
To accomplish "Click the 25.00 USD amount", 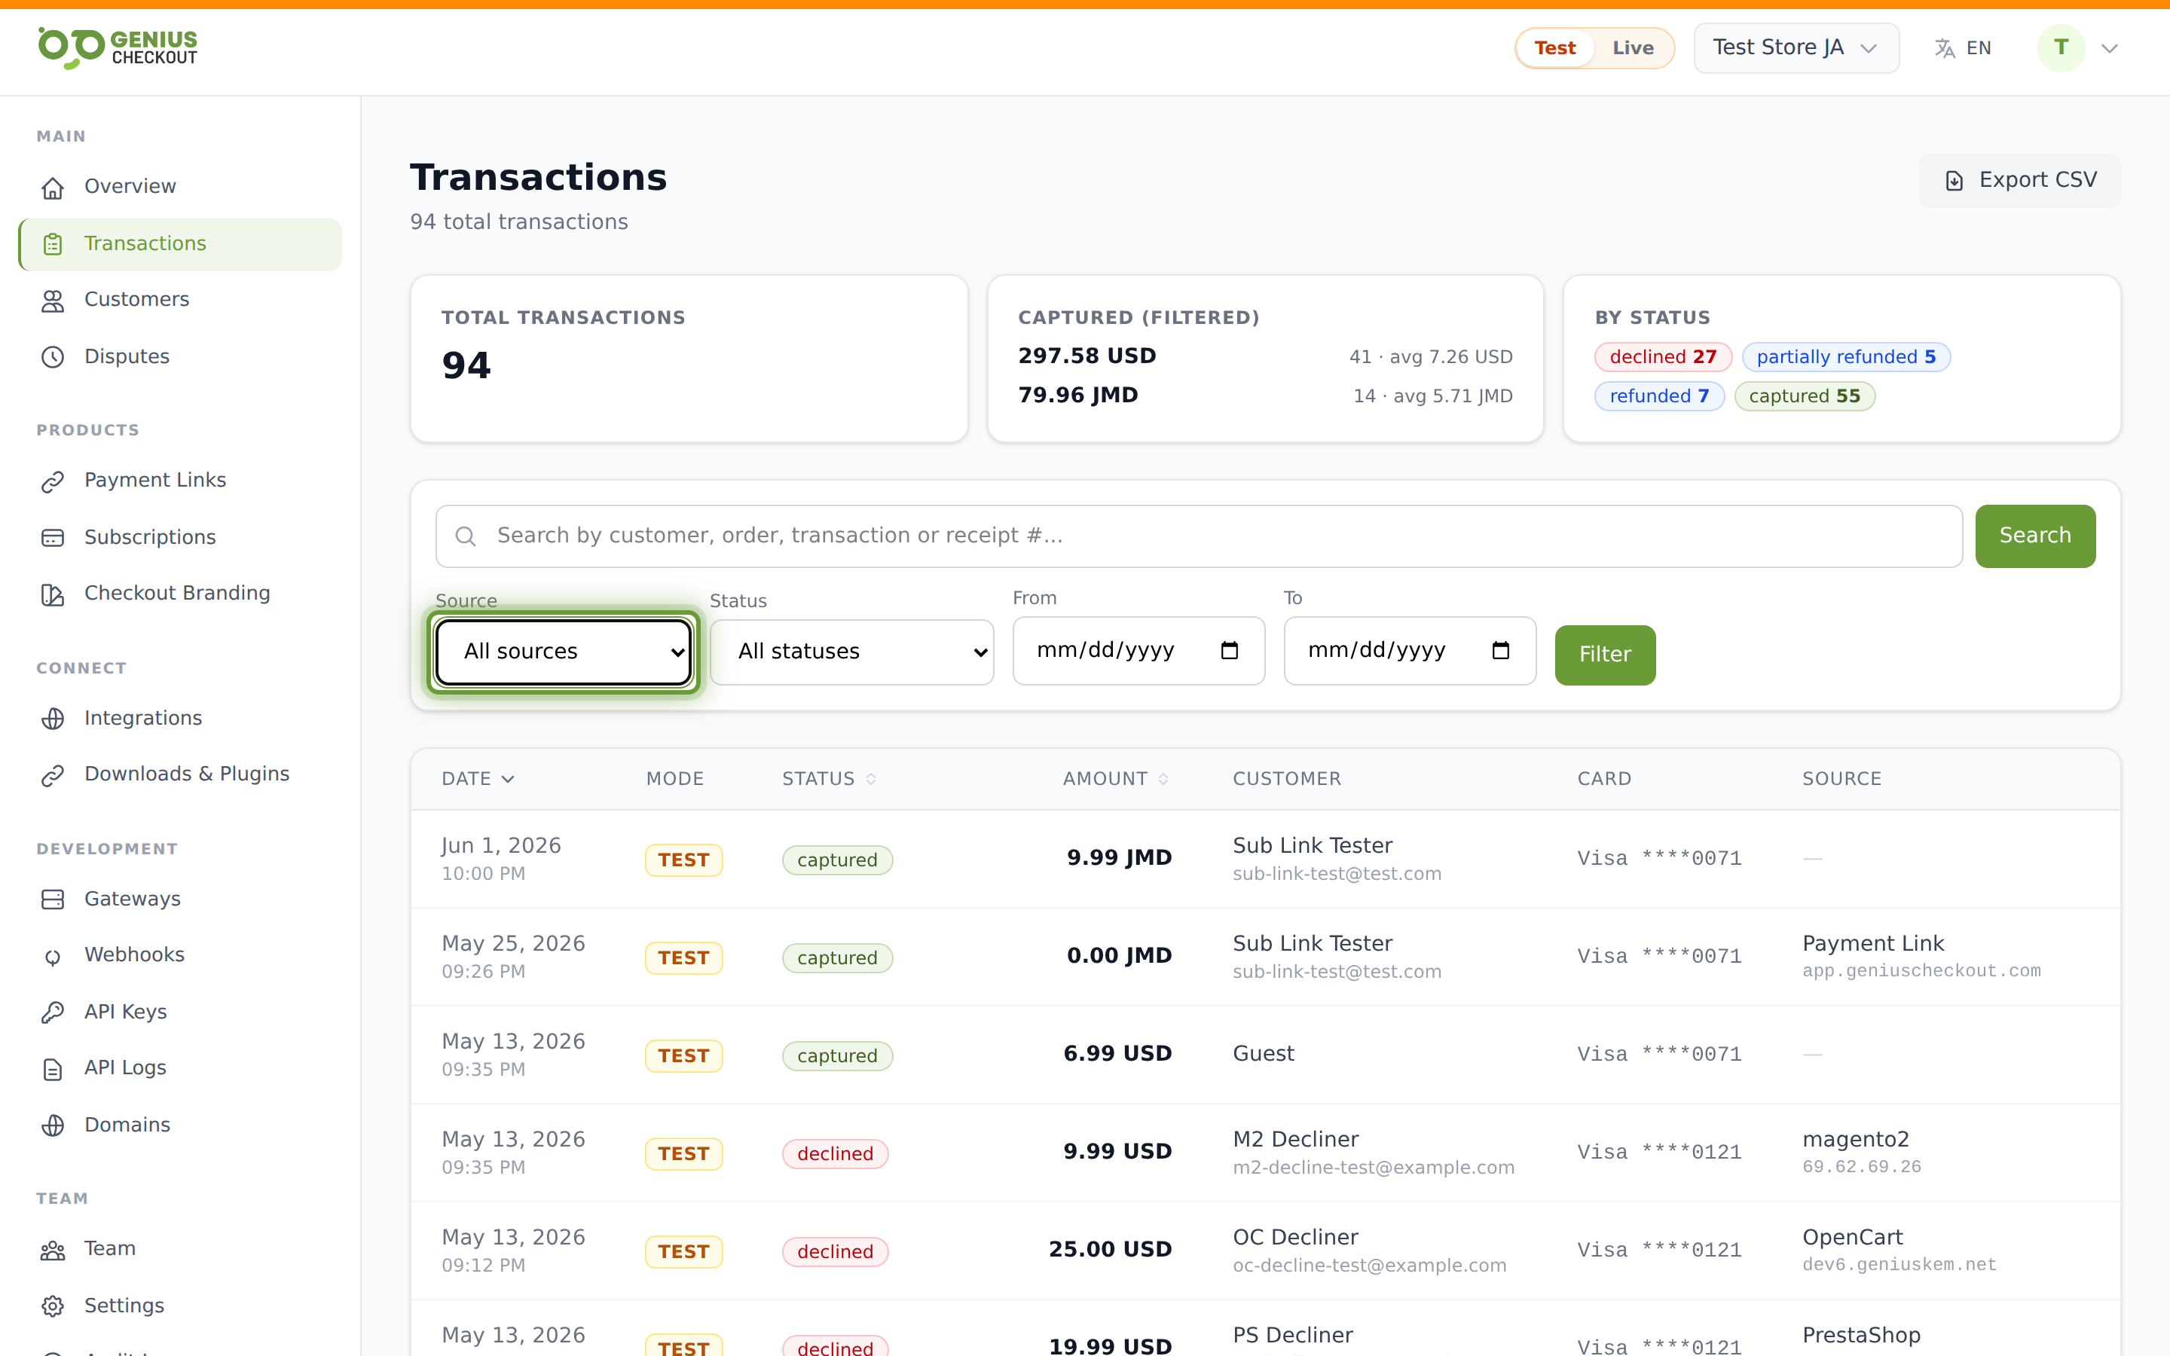I will tap(1110, 1251).
